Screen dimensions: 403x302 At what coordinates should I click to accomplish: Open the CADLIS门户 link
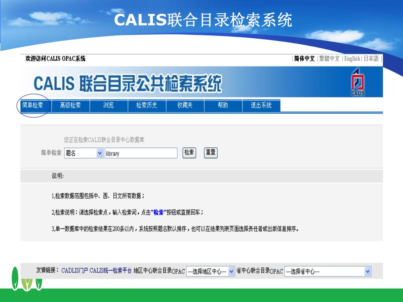pos(74,271)
